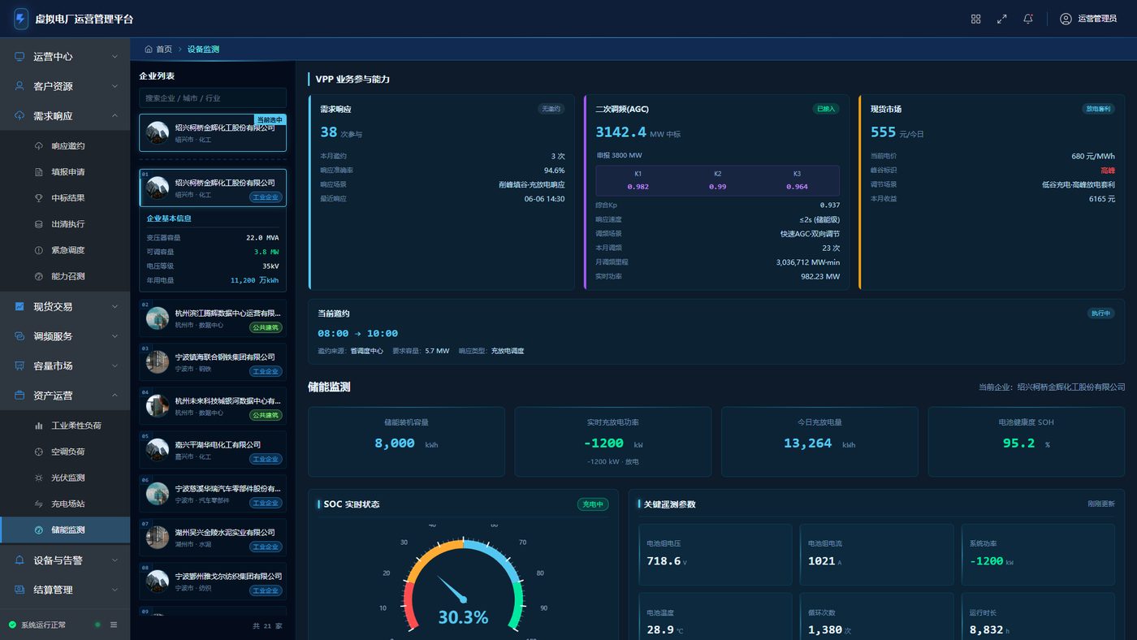Select 杭州滨江腾辉数据中心 enterprise row
The height and width of the screenshot is (640, 1137).
pos(213,318)
